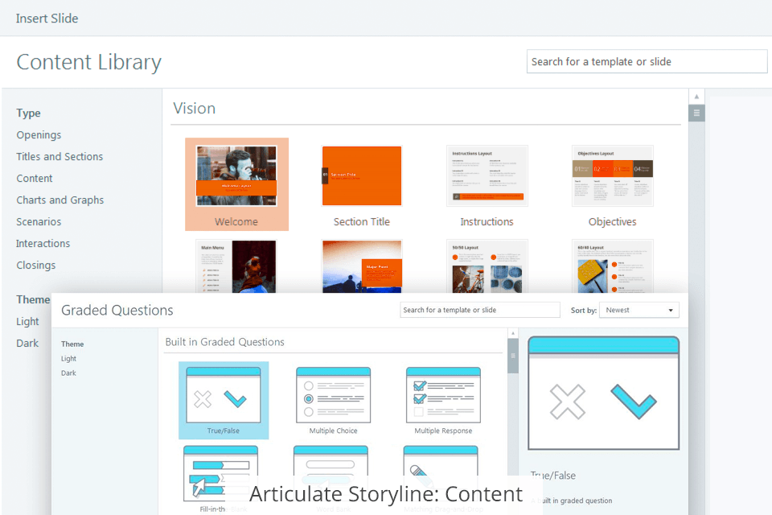Choose Light theme in Graded Questions panel
Screen dimensions: 772x515
68,359
